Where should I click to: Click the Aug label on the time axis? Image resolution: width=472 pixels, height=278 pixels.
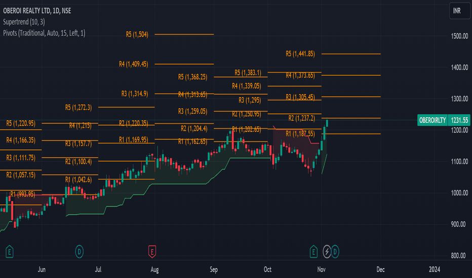click(154, 269)
